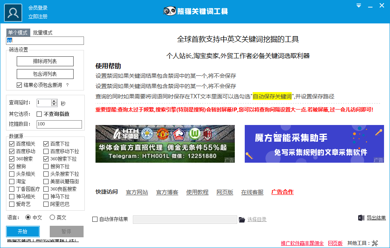Open the 排除词列表 button
The image size is (390, 248).
click(x=45, y=61)
